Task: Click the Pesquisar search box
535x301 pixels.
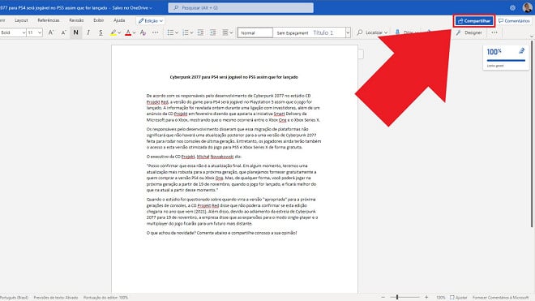Action: pos(241,7)
